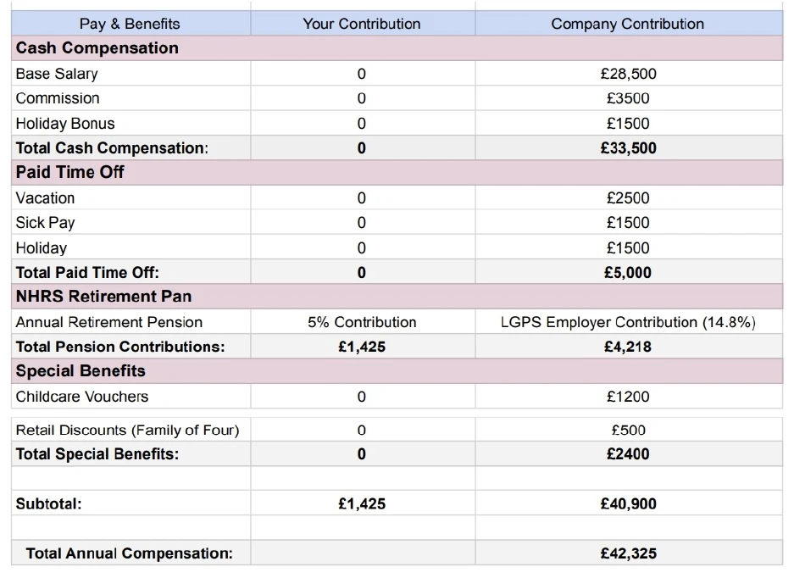Select the Total Cash Compensation £33,500 cell
The height and width of the screenshot is (578, 794).
629,148
